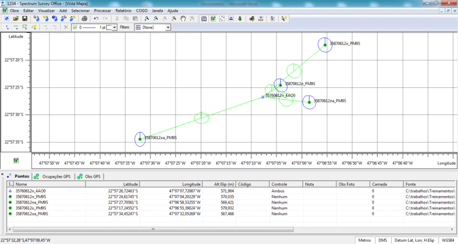Image resolution: width=458 pixels, height=244 pixels.
Task: Click the open folder icon
Action: tap(15, 19)
